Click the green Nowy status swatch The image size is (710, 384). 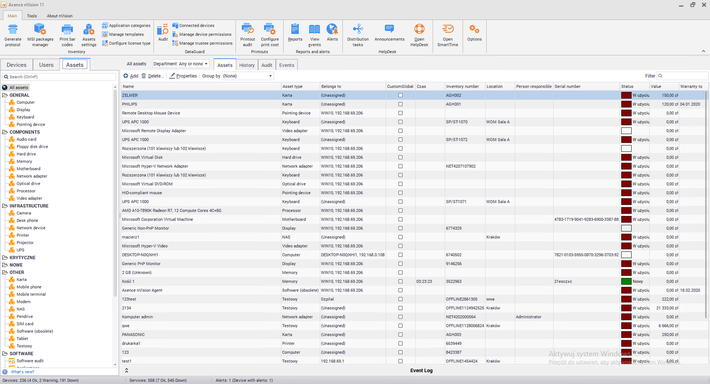pyautogui.click(x=626, y=281)
